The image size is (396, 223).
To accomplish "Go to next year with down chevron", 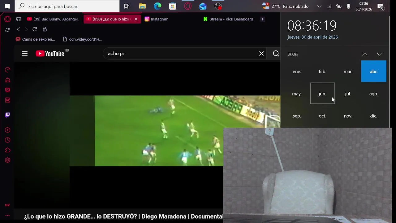I will (379, 54).
